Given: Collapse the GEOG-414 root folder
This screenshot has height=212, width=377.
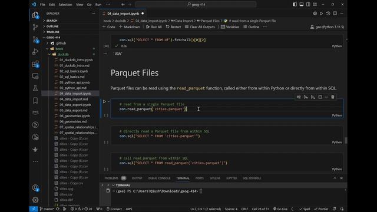Looking at the screenshot, I should [53, 38].
